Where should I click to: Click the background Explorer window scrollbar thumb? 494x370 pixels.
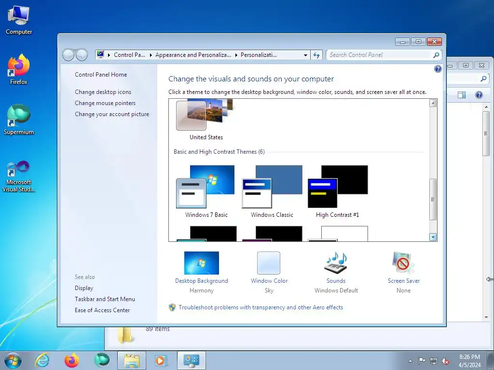(x=486, y=134)
